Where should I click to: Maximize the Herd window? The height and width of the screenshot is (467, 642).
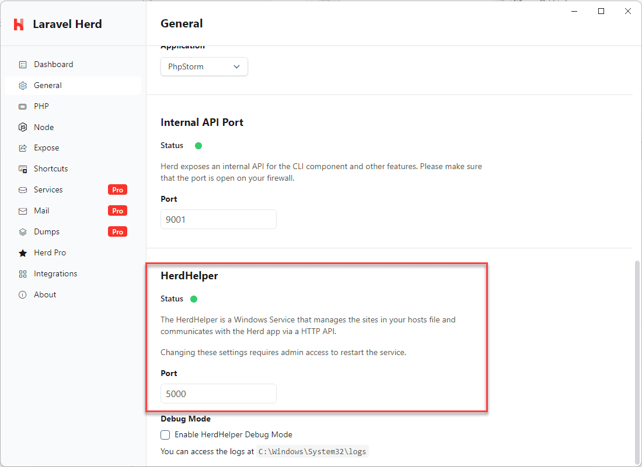[x=601, y=11]
